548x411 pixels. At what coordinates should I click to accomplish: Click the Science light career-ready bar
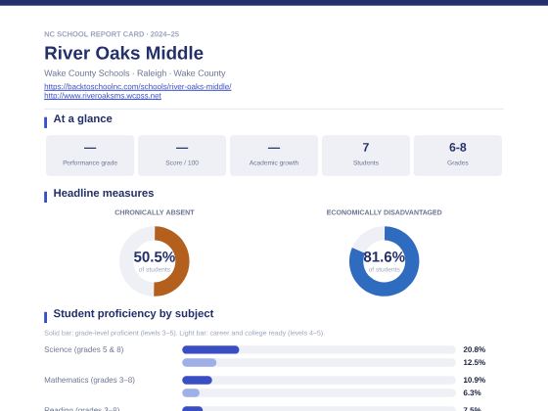coord(200,362)
